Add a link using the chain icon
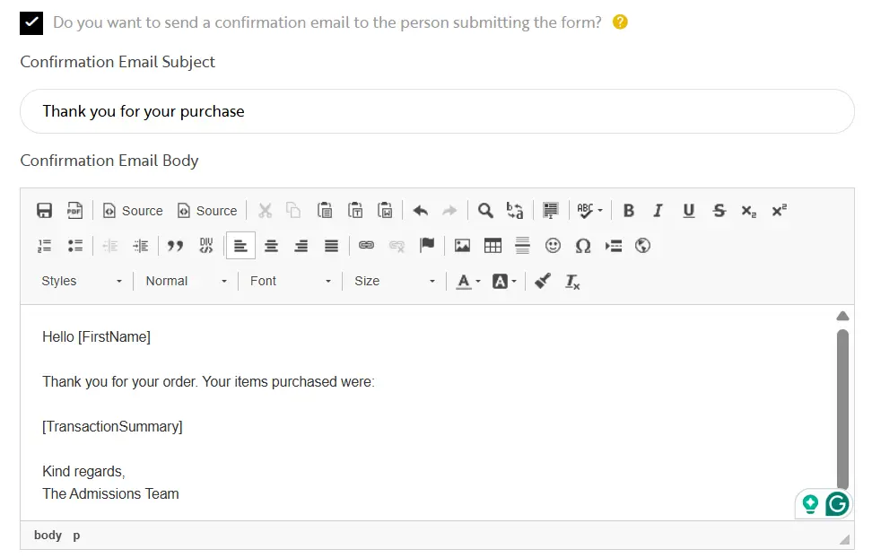872x558 pixels. click(366, 245)
